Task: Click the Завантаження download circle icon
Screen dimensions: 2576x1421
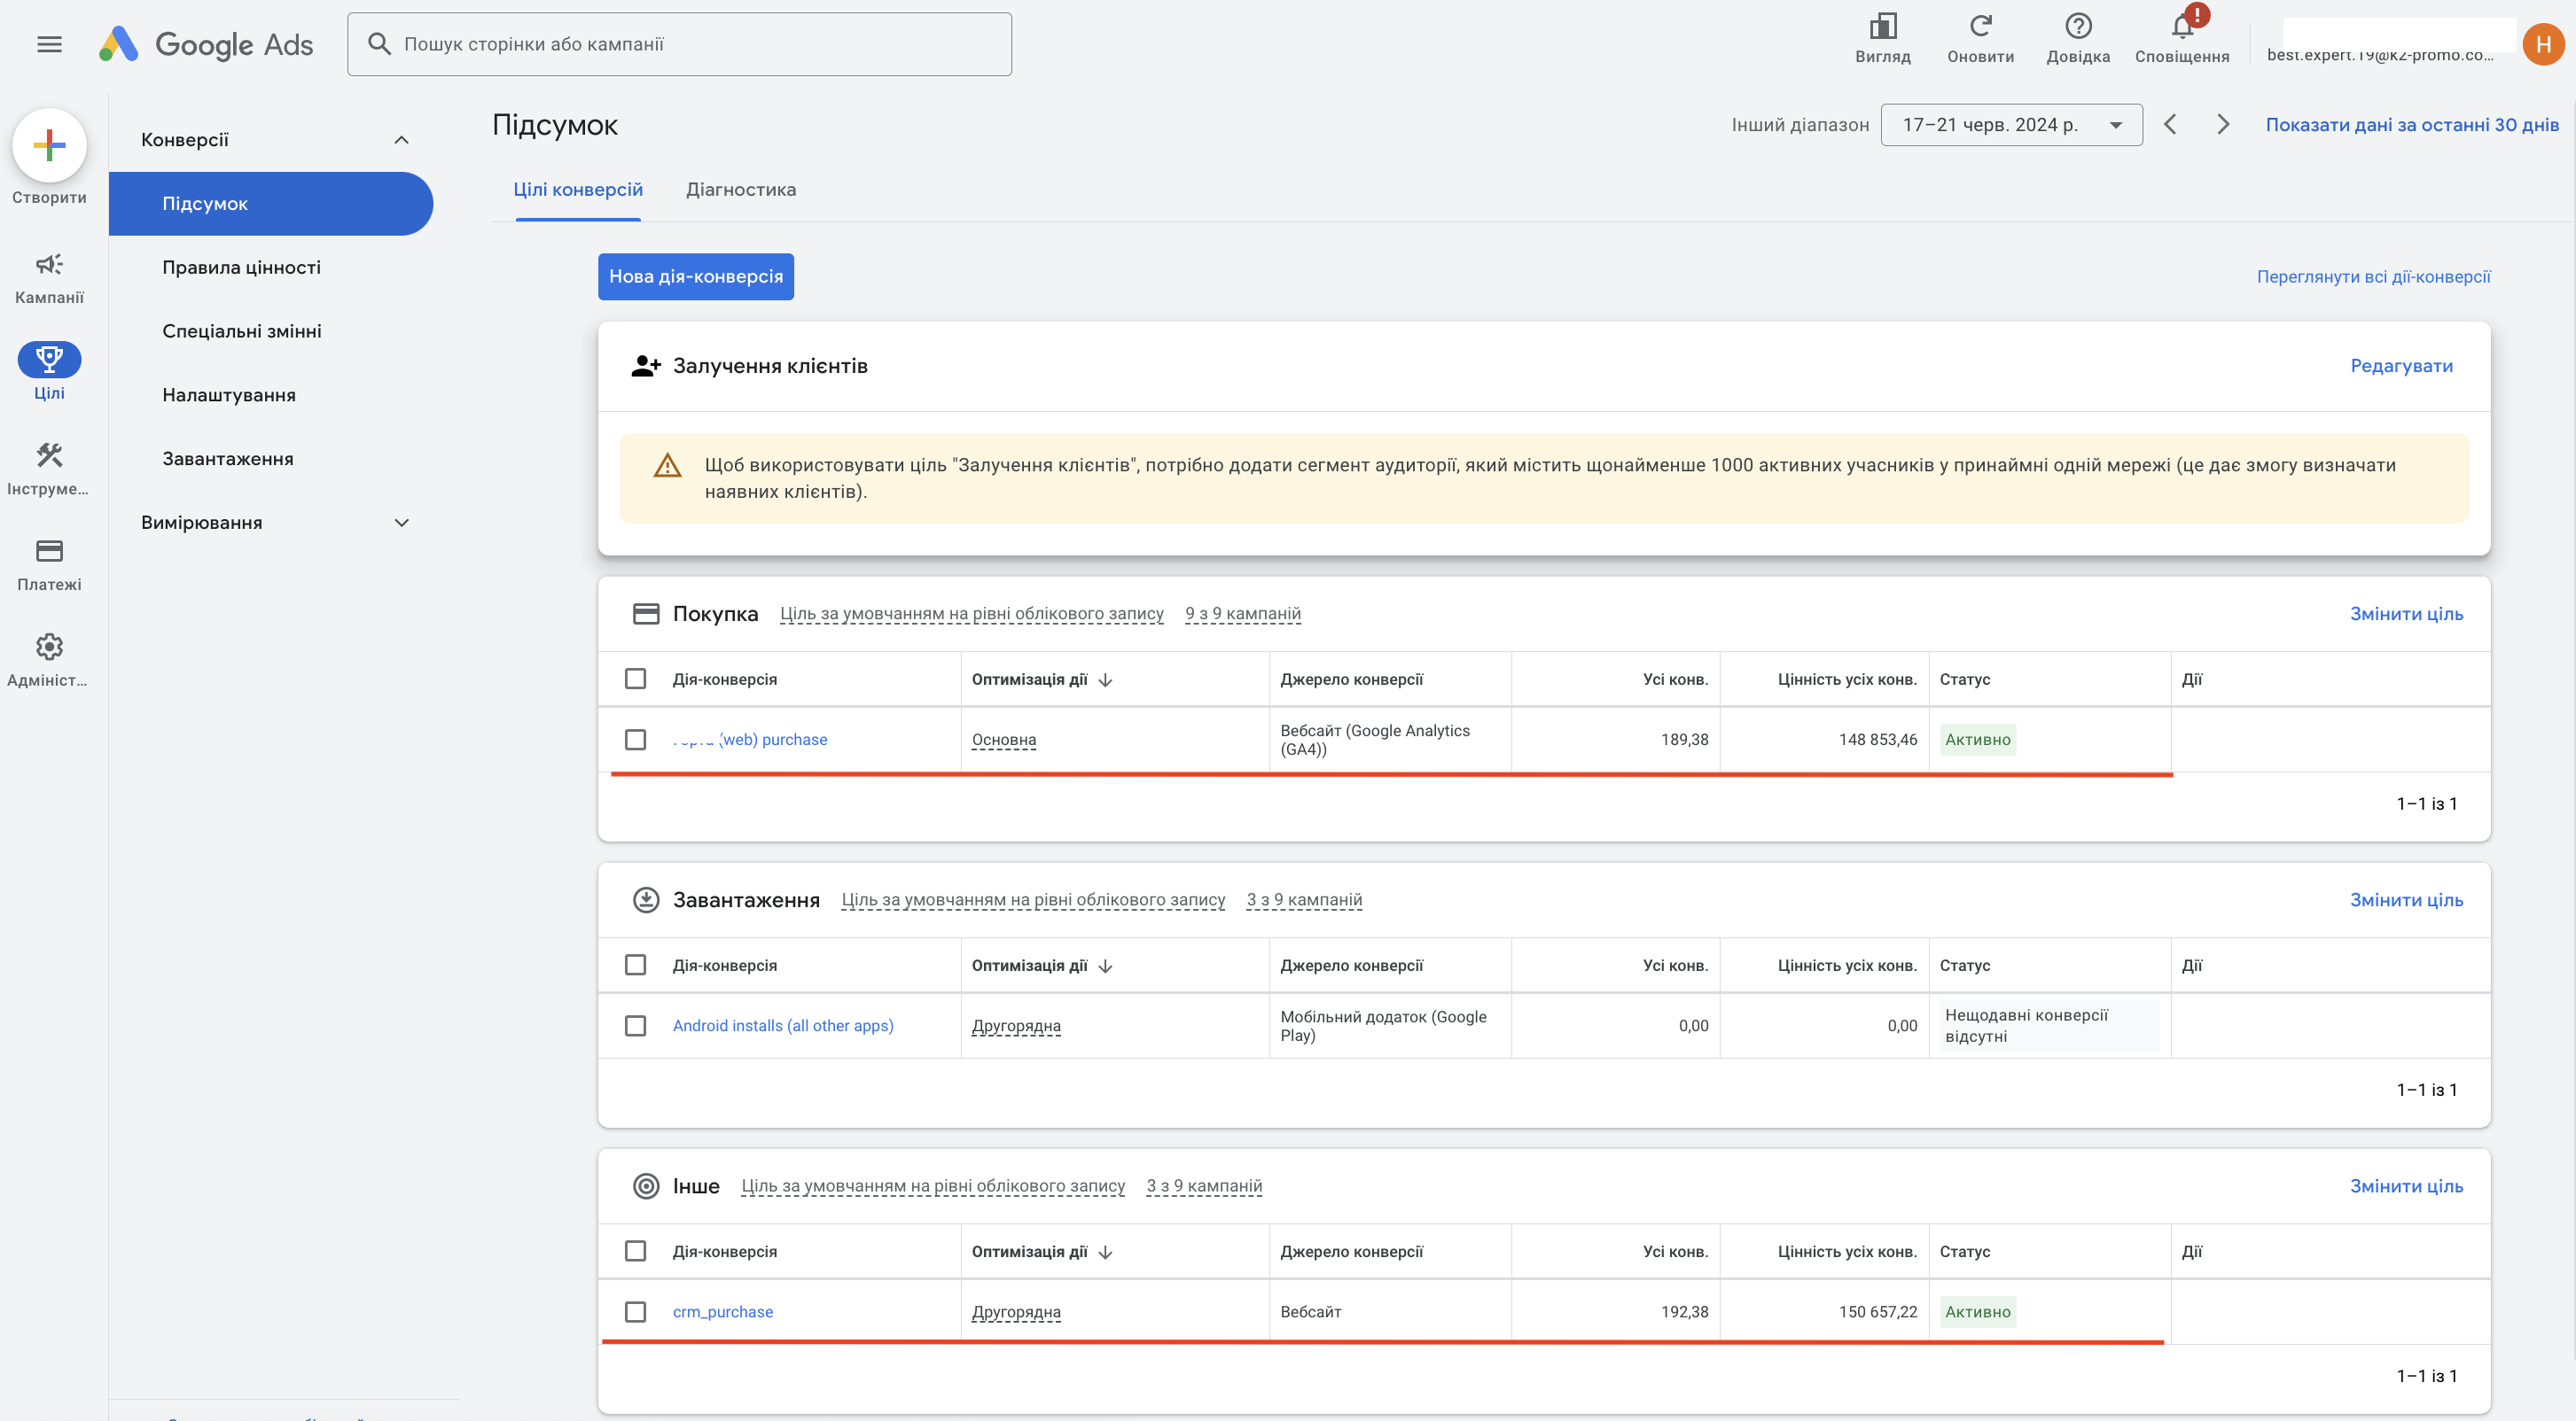Action: point(646,899)
